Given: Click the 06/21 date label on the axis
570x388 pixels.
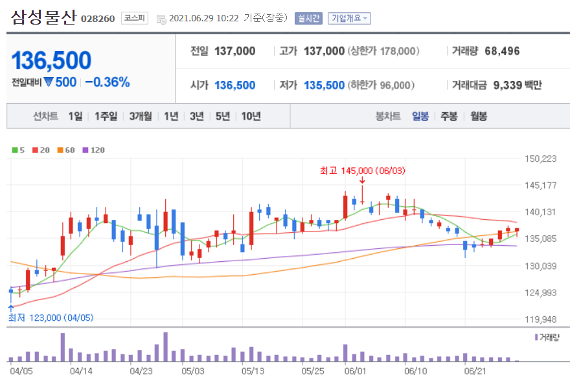Looking at the screenshot, I should coord(475,371).
